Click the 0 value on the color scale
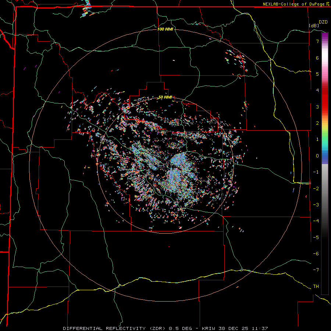This screenshot has height=331, width=331. coord(317,156)
